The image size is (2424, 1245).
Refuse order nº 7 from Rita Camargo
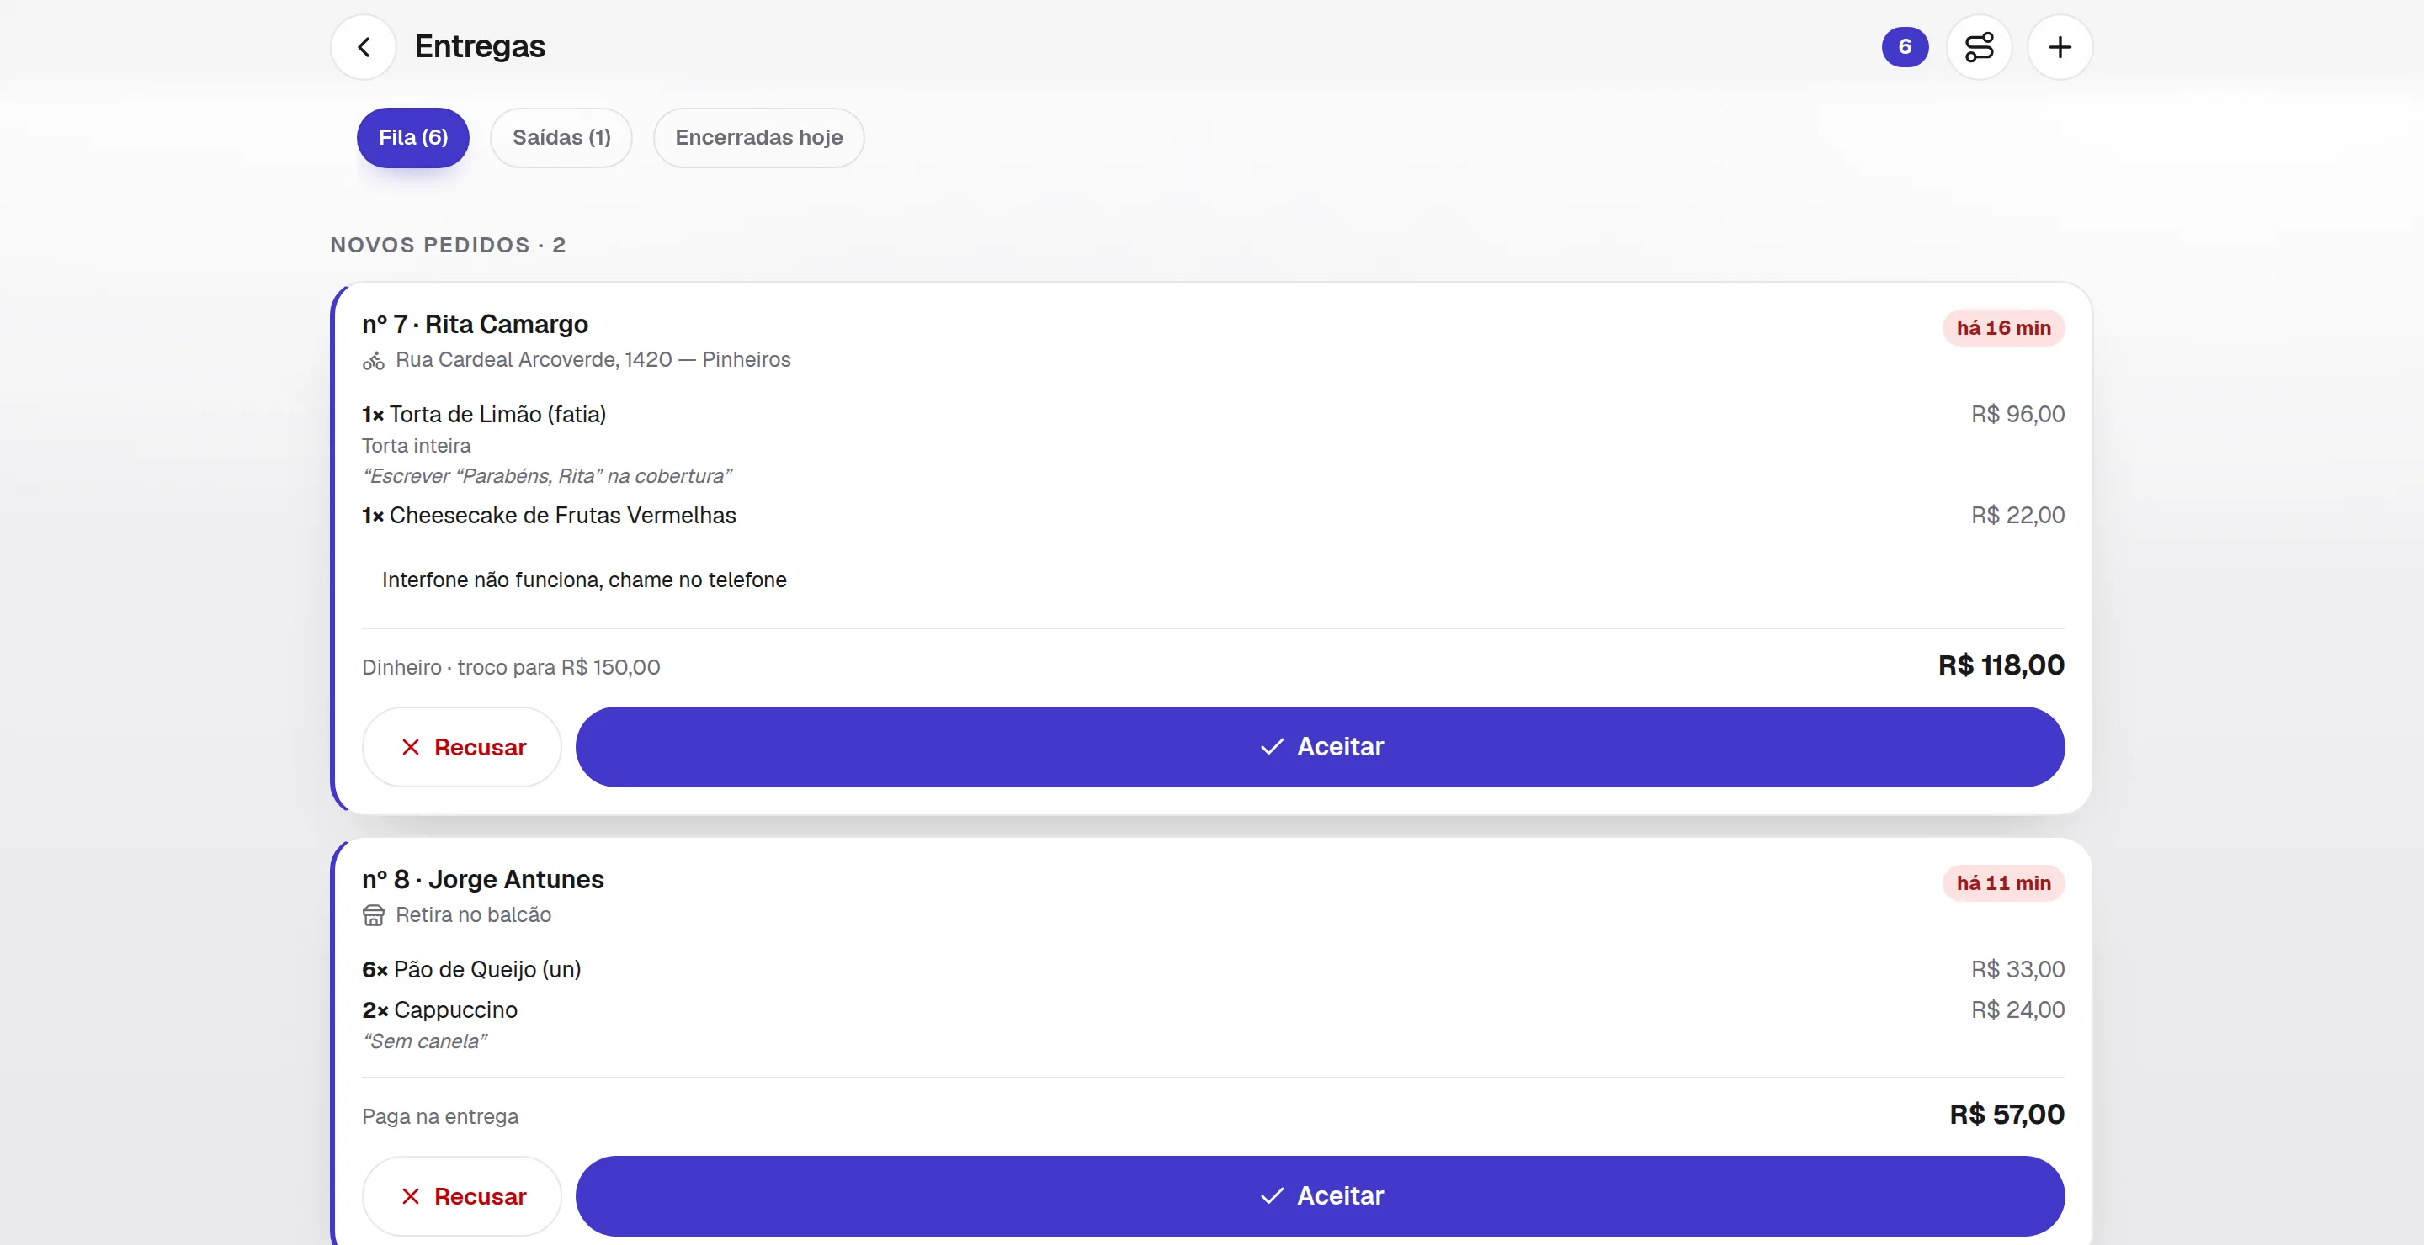pyautogui.click(x=462, y=747)
